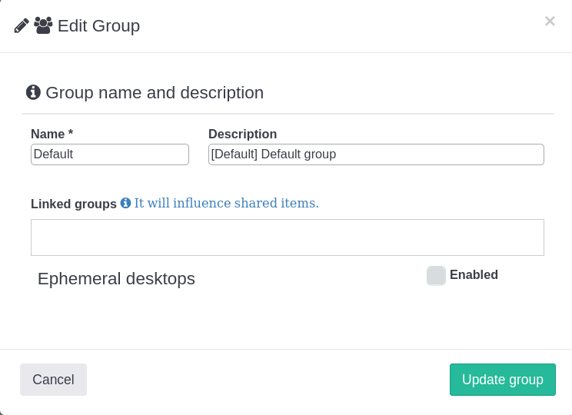Click 'It will influence shared items.' hint text
The width and height of the screenshot is (572, 415).
226,204
